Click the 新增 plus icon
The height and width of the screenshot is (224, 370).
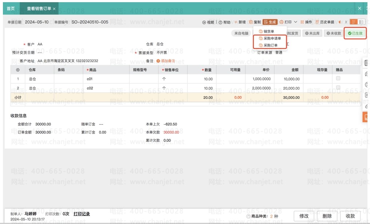(236, 22)
